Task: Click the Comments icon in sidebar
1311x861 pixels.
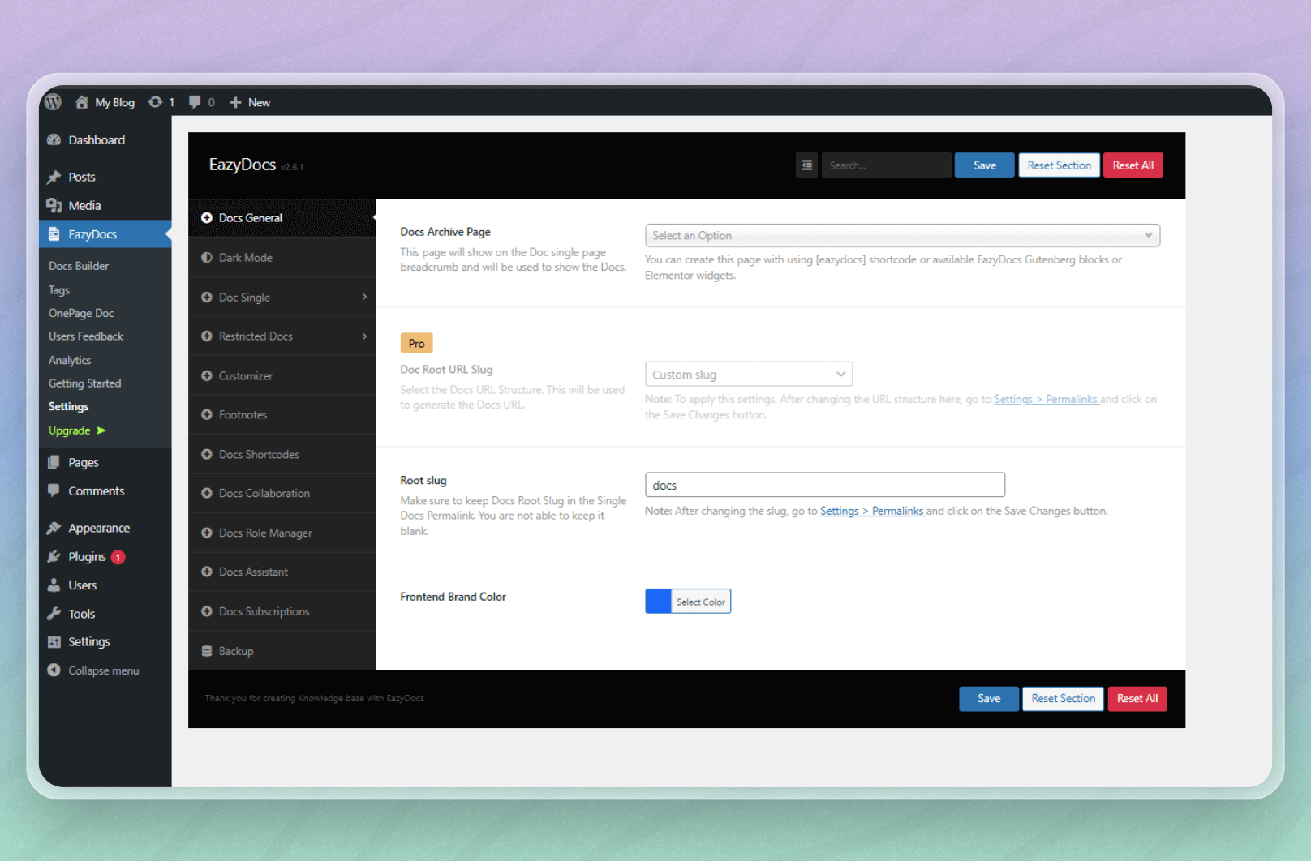Action: coord(54,490)
